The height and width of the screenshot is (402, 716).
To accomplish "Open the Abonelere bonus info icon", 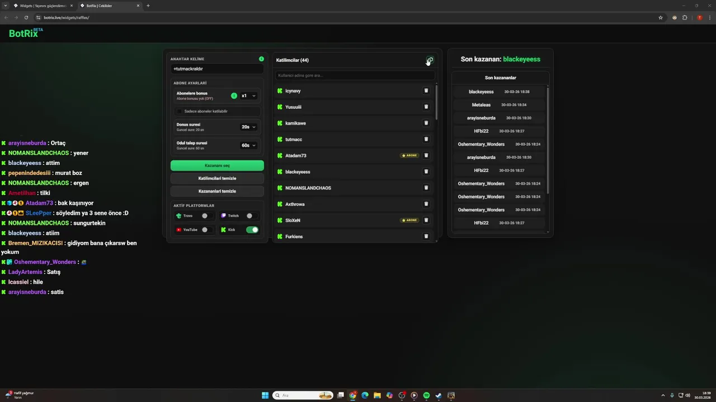I will tap(234, 95).
